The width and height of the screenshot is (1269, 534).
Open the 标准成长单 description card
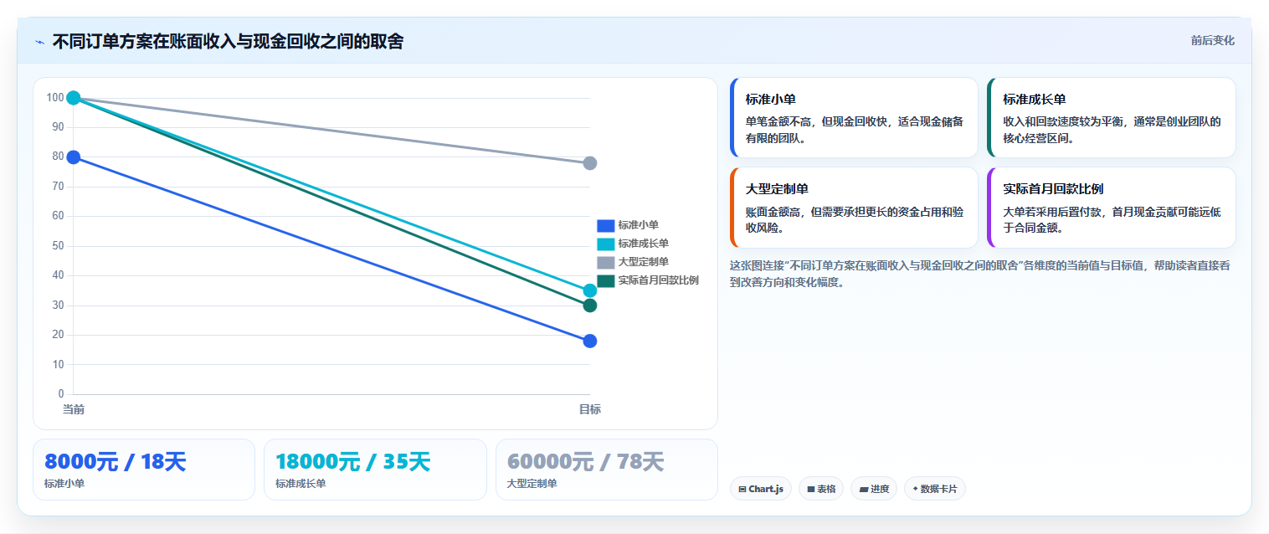[1112, 118]
